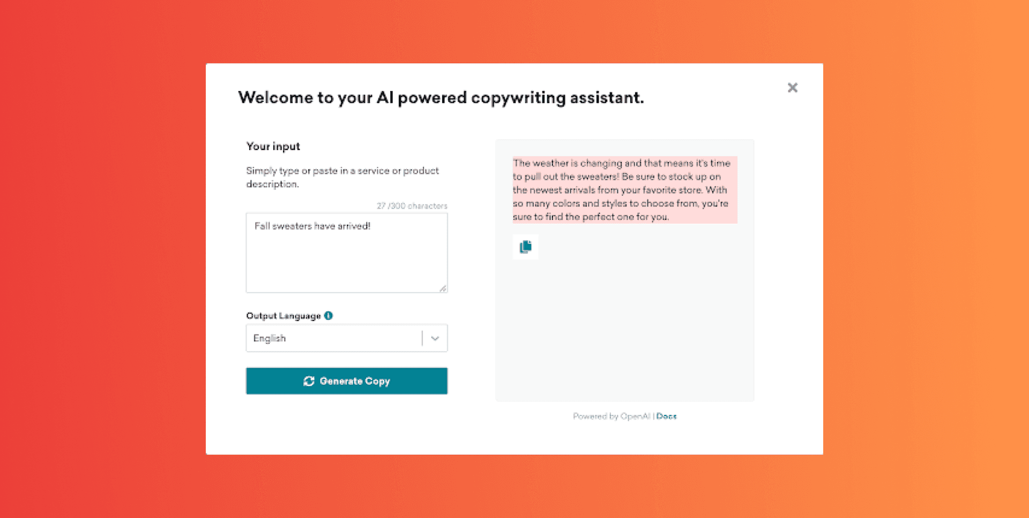The width and height of the screenshot is (1029, 518).
Task: Click the "Your input" heading
Action: [x=273, y=147]
